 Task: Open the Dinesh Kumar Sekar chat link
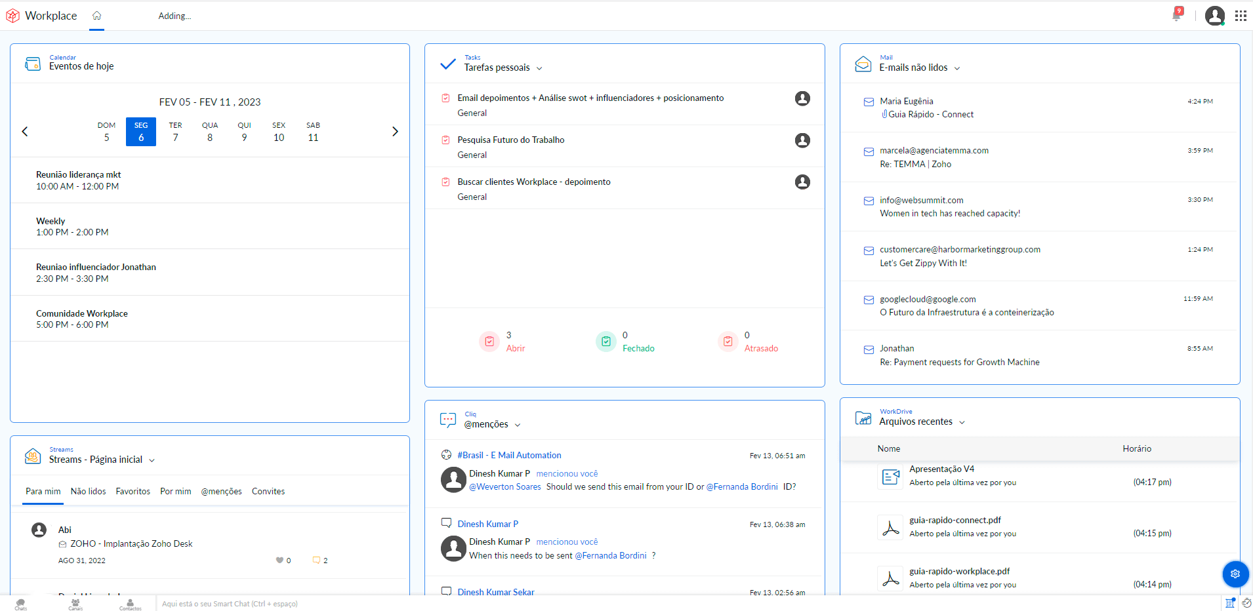tap(496, 591)
